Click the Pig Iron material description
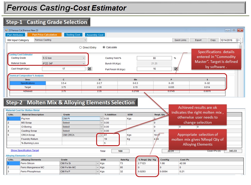This screenshot has height=185, width=251. 41,119
